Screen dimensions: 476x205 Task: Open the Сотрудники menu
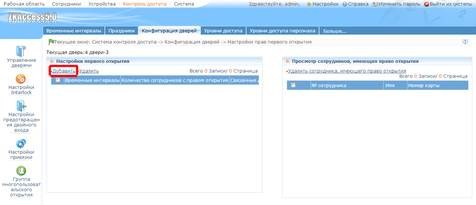pyautogui.click(x=67, y=4)
